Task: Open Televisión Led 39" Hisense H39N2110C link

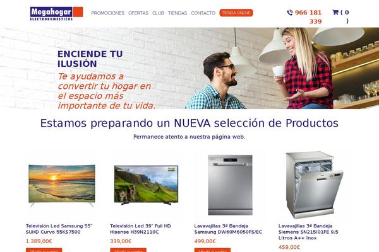Action: coord(140,229)
